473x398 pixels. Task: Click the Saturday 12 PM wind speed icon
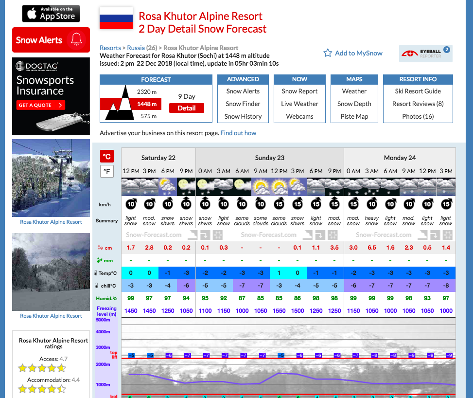(131, 204)
